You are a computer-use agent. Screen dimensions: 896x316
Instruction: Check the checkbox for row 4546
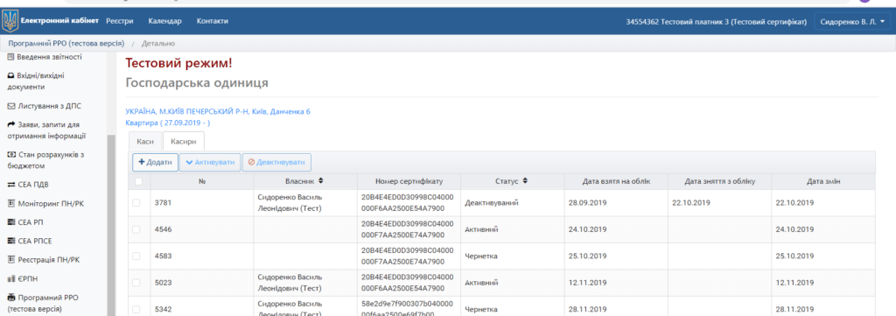tap(136, 229)
